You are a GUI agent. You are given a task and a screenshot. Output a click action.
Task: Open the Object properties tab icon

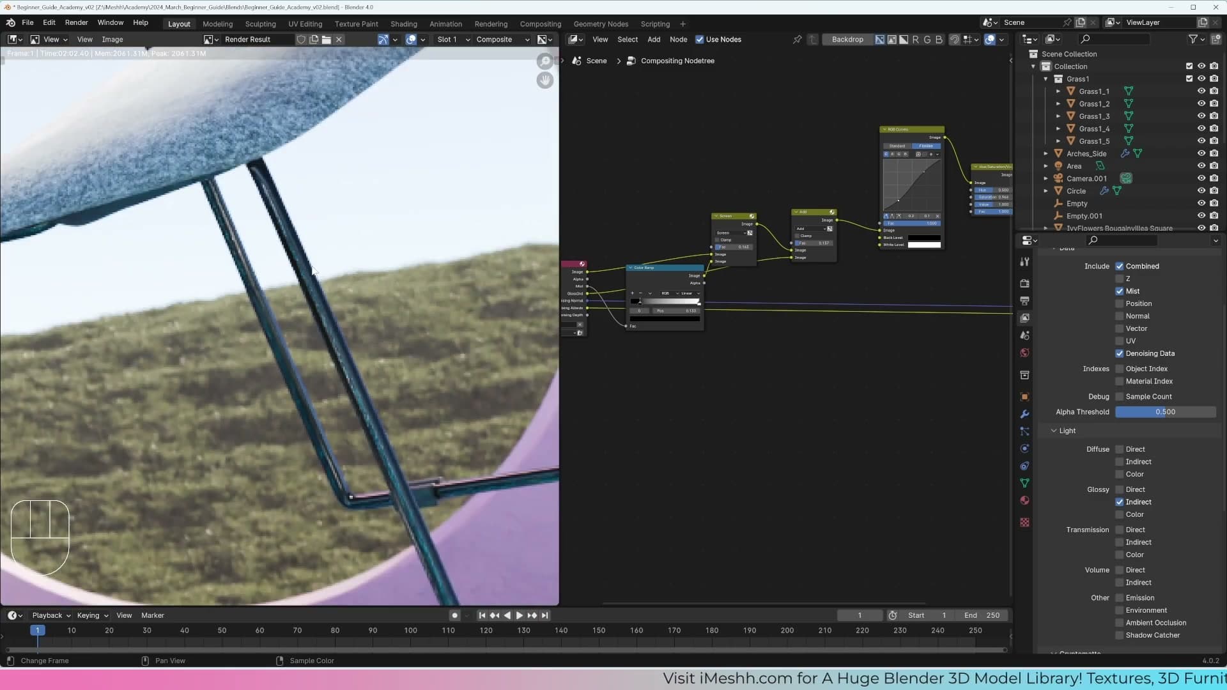pyautogui.click(x=1024, y=397)
